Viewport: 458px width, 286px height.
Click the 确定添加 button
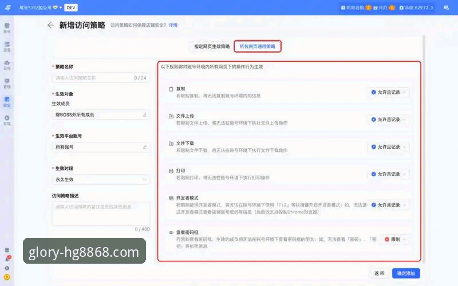click(x=406, y=273)
